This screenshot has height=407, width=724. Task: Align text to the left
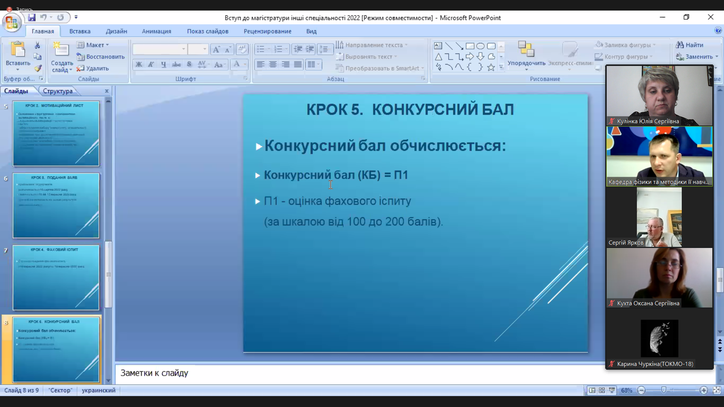click(260, 64)
